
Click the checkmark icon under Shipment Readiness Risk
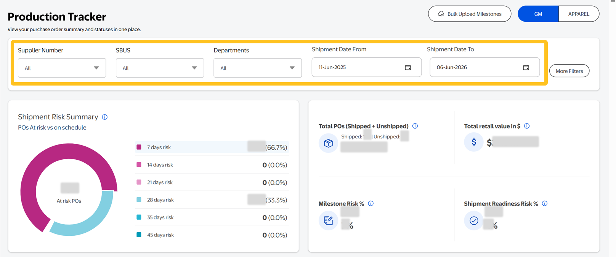click(474, 221)
